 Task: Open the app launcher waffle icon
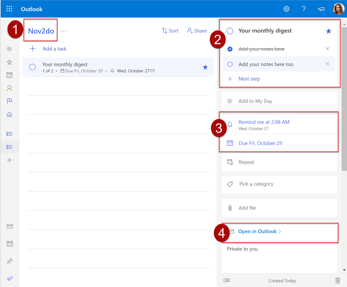(9, 9)
